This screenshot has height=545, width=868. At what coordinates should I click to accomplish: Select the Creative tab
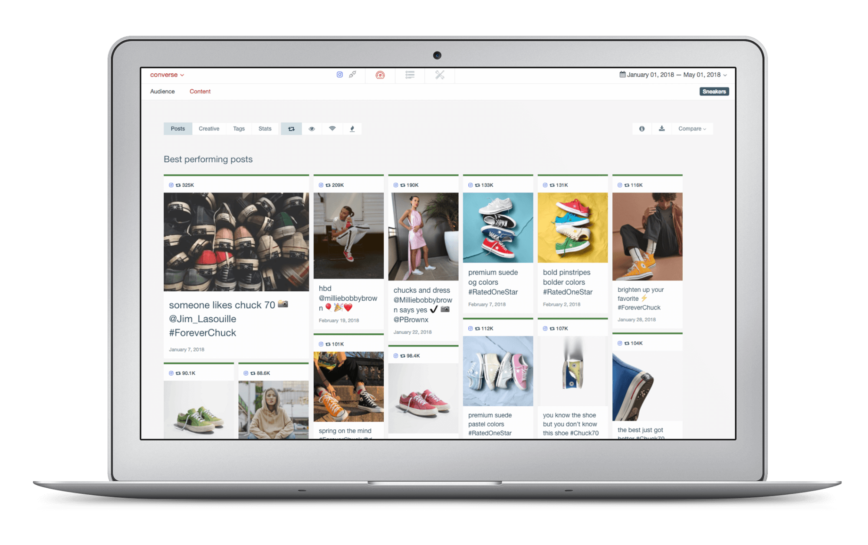(209, 128)
